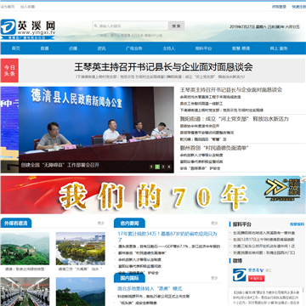Select the 省内要闻 section tab

(x=129, y=223)
